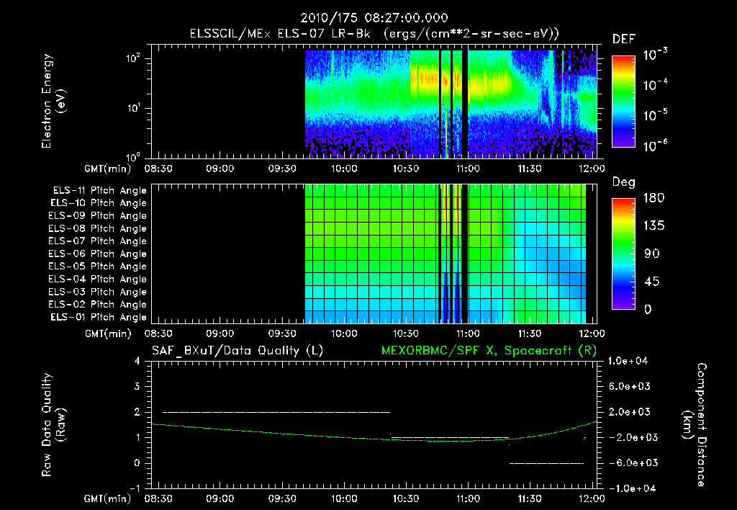Click the DEF colorbar label
Screen dimensions: 737x510
tap(624, 39)
